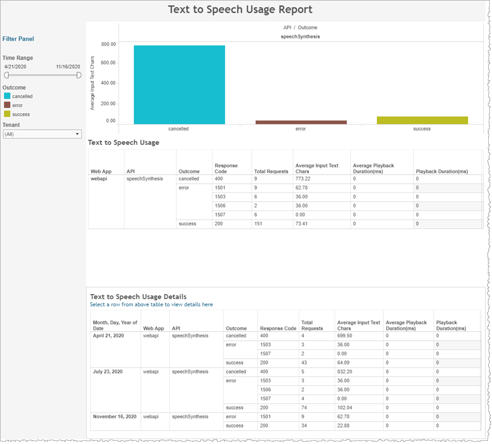Select the success row with code 200
Screen dimensions: 492x444
pos(220,224)
